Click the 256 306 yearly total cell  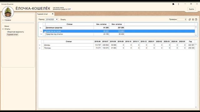pyautogui.click(x=190, y=48)
